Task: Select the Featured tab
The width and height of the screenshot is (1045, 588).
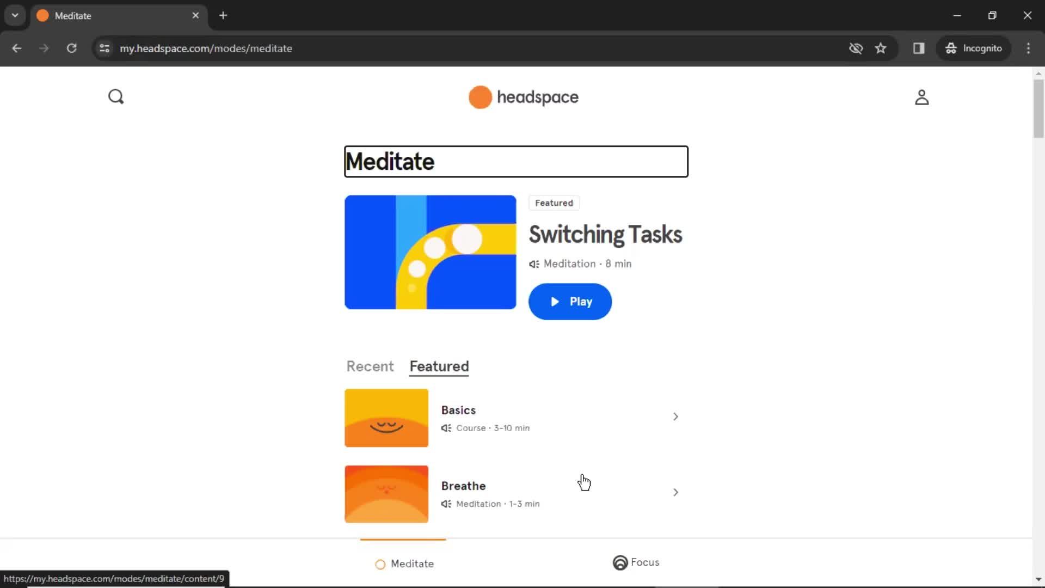Action: (x=439, y=366)
